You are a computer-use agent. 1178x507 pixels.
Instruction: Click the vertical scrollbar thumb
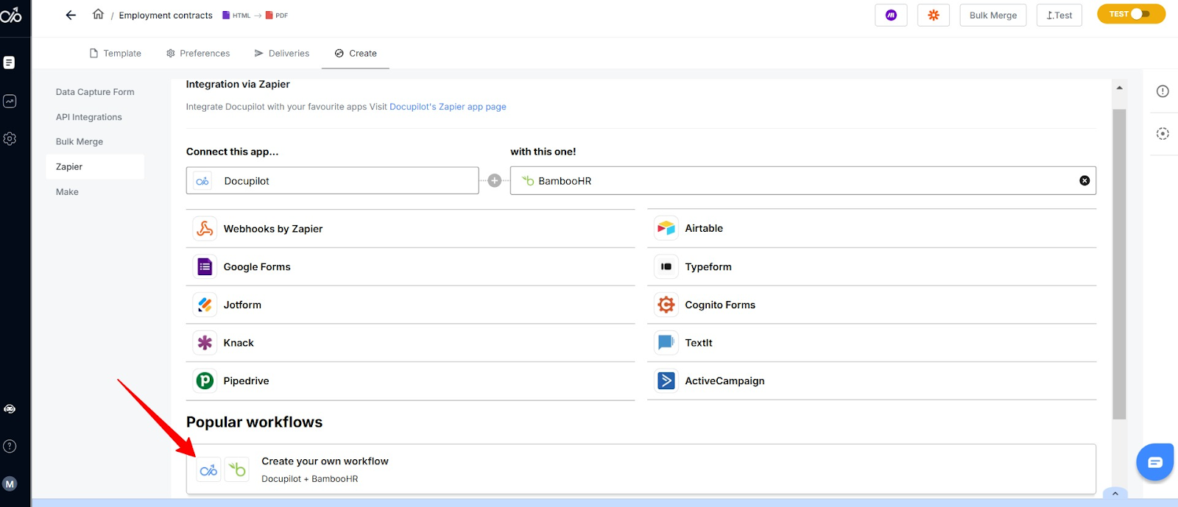coord(1119,264)
